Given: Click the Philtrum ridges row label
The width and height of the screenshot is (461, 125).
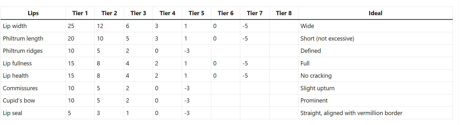Looking at the screenshot, I should pyautogui.click(x=23, y=51).
